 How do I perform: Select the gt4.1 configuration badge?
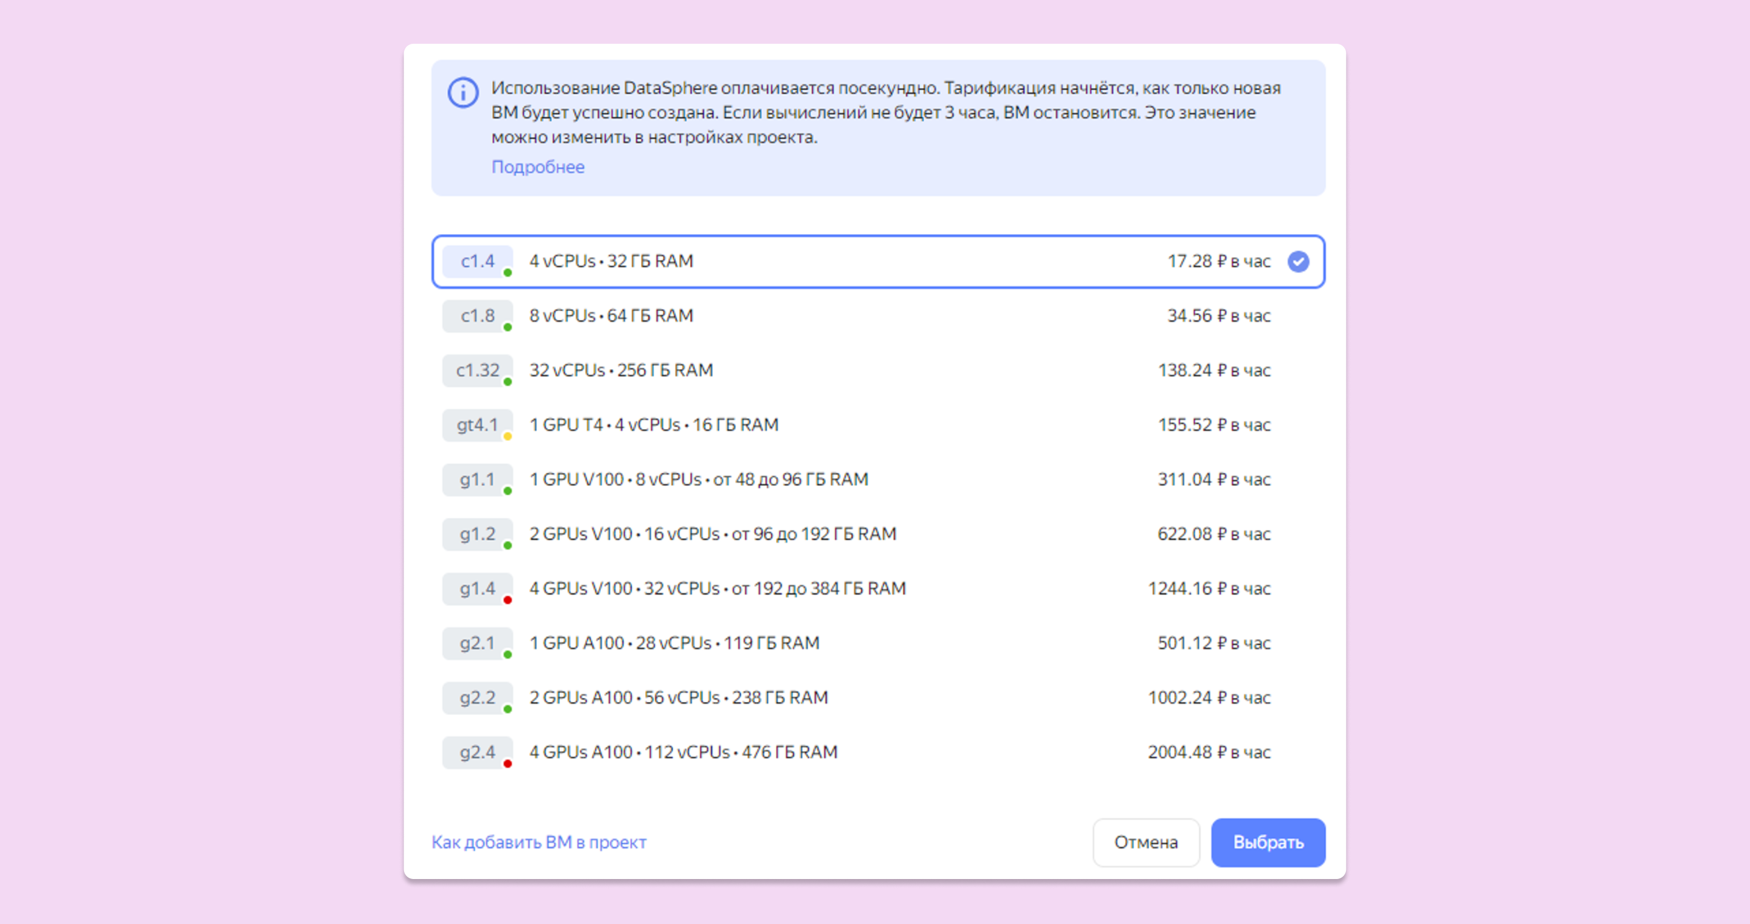(478, 426)
